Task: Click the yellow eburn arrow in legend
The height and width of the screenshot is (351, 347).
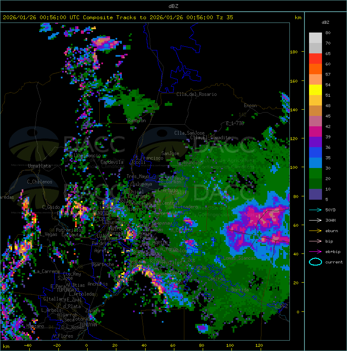Action: [x=315, y=231]
